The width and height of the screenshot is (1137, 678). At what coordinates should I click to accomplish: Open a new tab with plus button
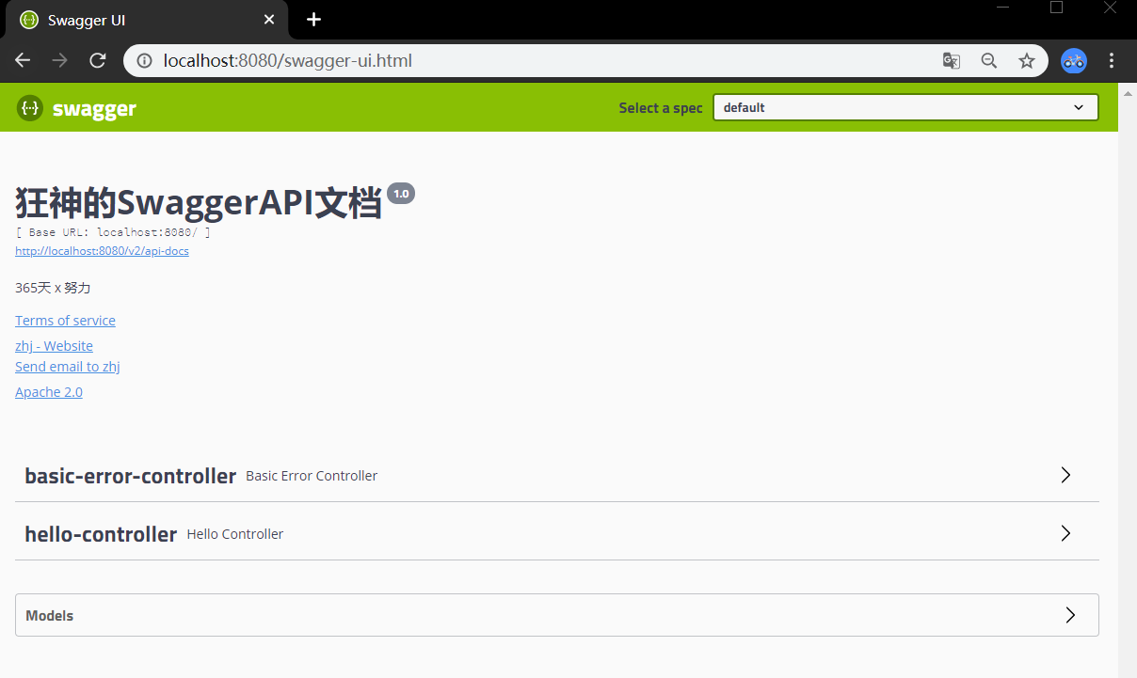(x=314, y=20)
